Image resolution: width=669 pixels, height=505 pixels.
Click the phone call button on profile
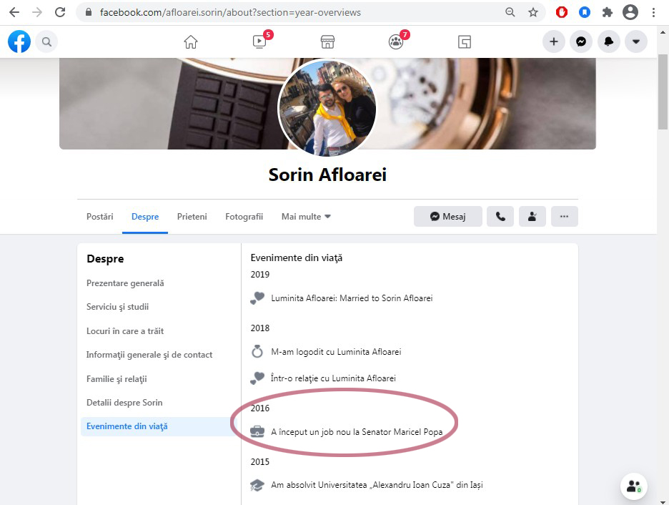pos(500,217)
